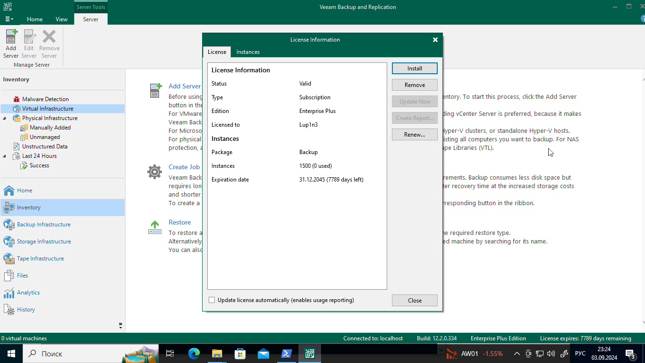Click the Create Job heading link
This screenshot has width=645, height=363.
tap(184, 167)
